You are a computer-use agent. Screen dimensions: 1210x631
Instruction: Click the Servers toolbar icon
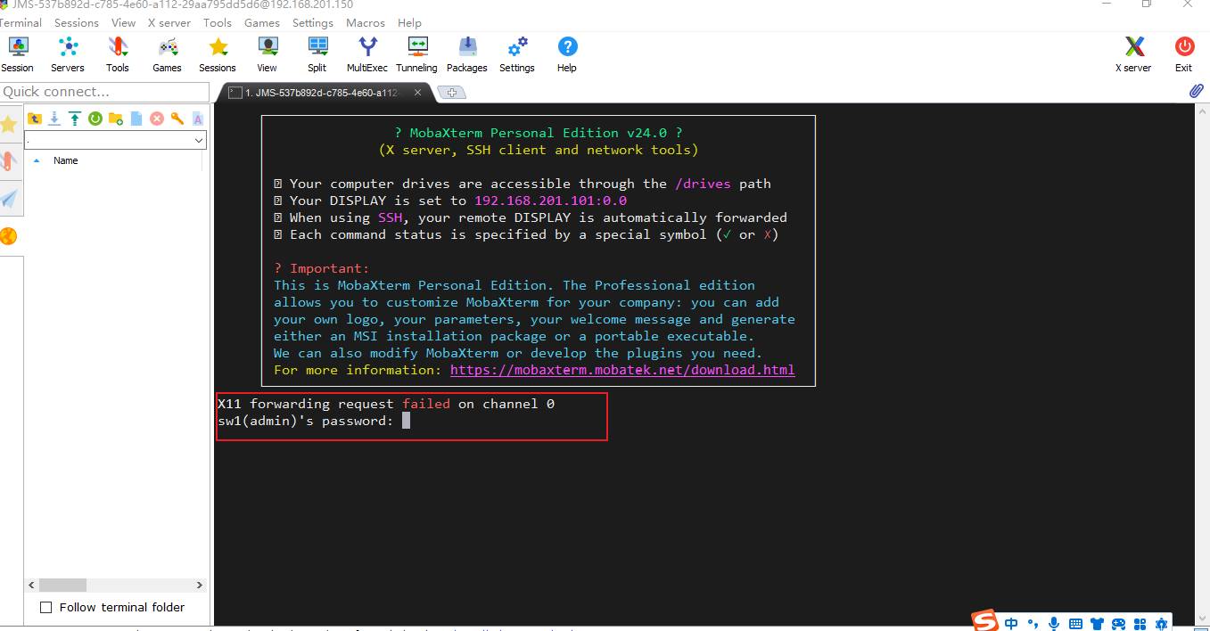point(68,54)
